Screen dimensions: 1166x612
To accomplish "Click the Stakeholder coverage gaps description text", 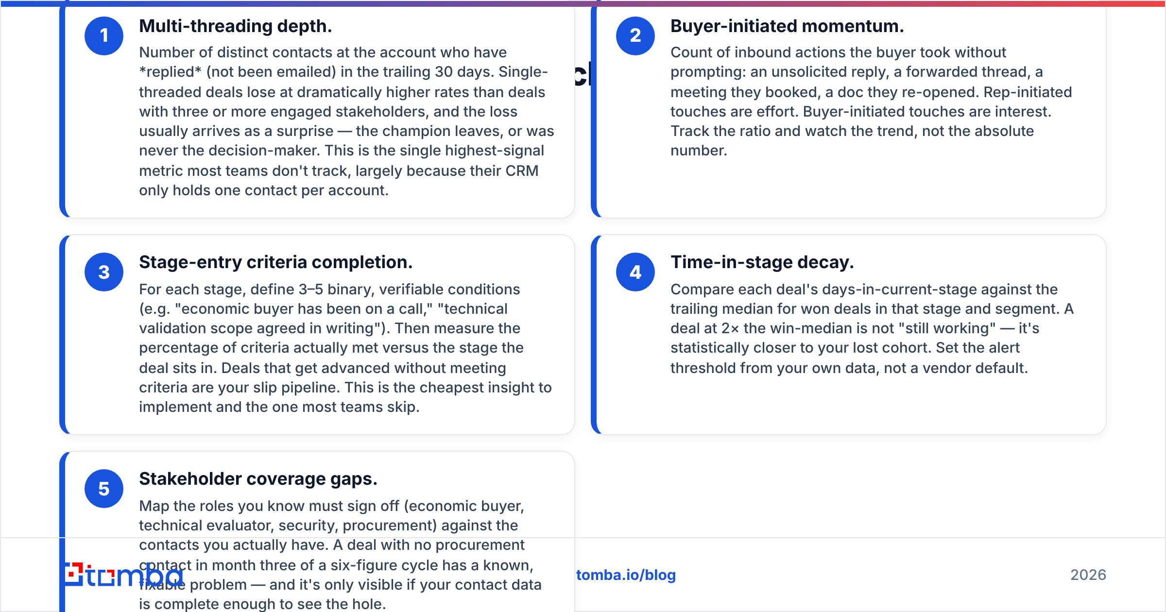I will tap(340, 555).
